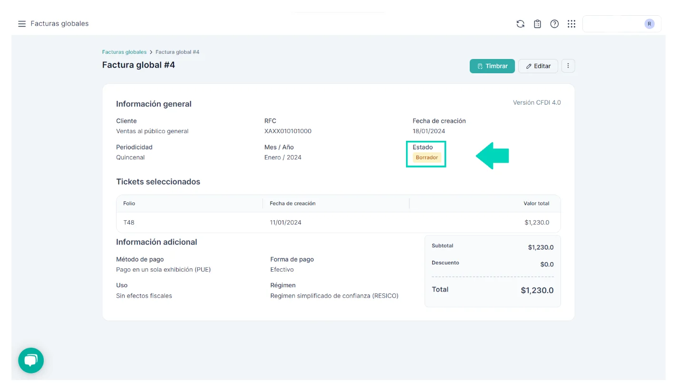Click the Fecha de creación column header
Viewport: 677px width, 391px height.
pyautogui.click(x=293, y=204)
